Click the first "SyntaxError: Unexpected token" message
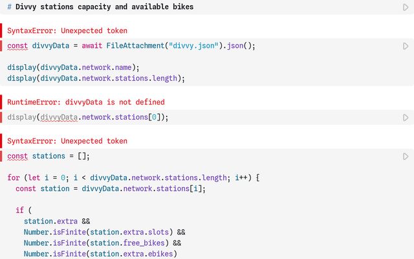 67,30
